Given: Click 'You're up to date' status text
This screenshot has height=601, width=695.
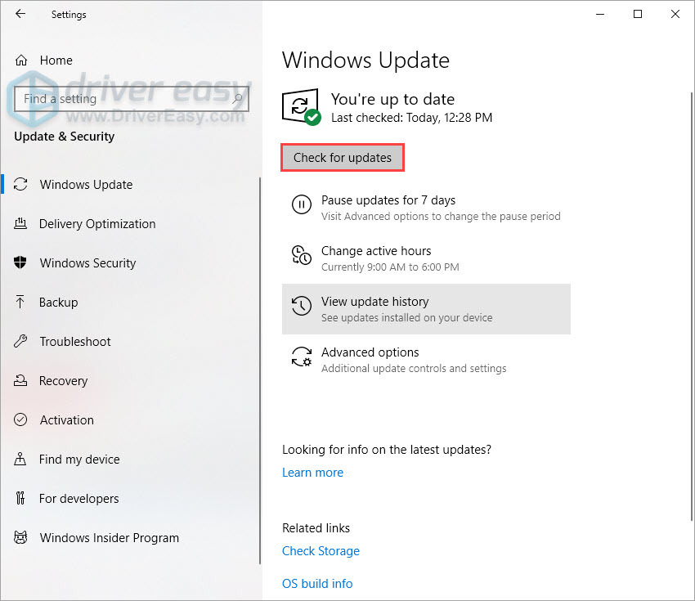Looking at the screenshot, I should pos(392,99).
